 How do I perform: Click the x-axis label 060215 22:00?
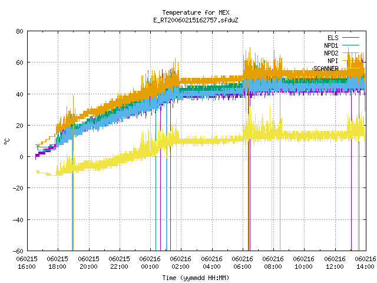[x=119, y=263]
